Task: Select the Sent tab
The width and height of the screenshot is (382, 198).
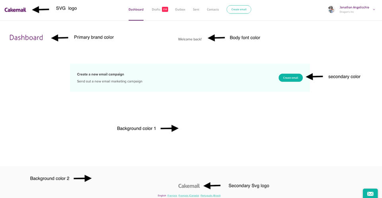Action: click(196, 10)
